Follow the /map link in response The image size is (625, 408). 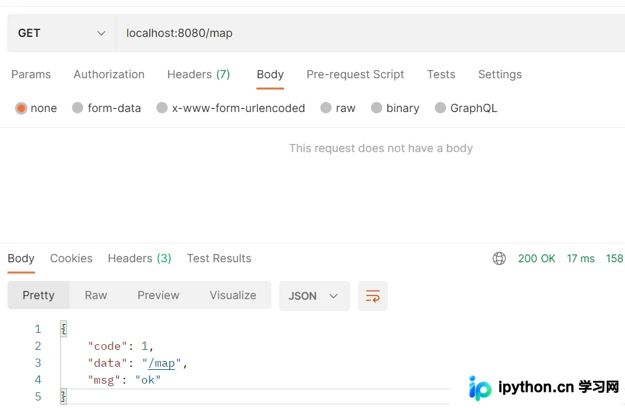tap(161, 364)
